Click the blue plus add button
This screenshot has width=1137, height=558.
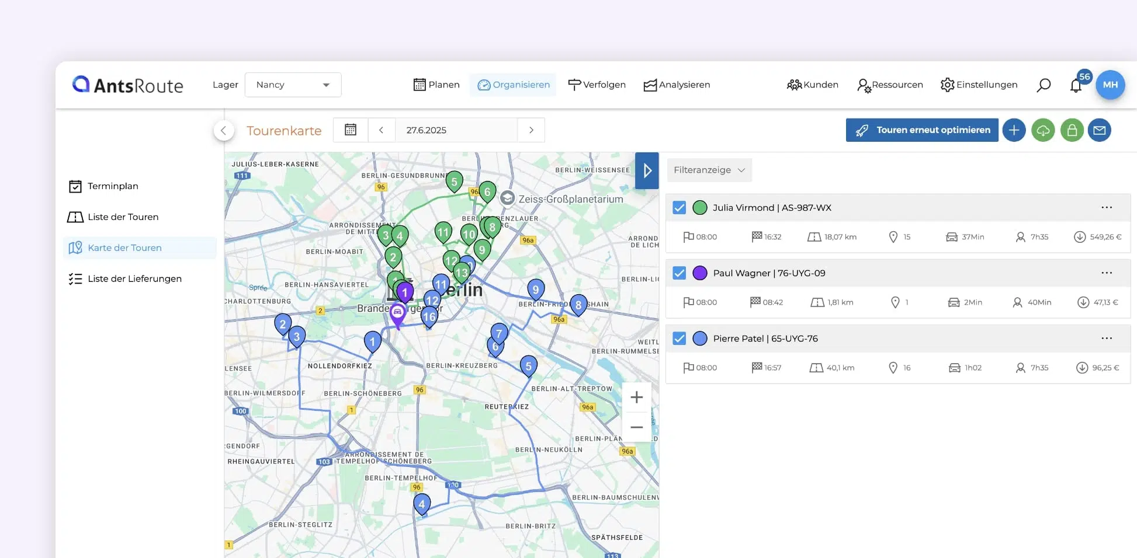pyautogui.click(x=1014, y=130)
